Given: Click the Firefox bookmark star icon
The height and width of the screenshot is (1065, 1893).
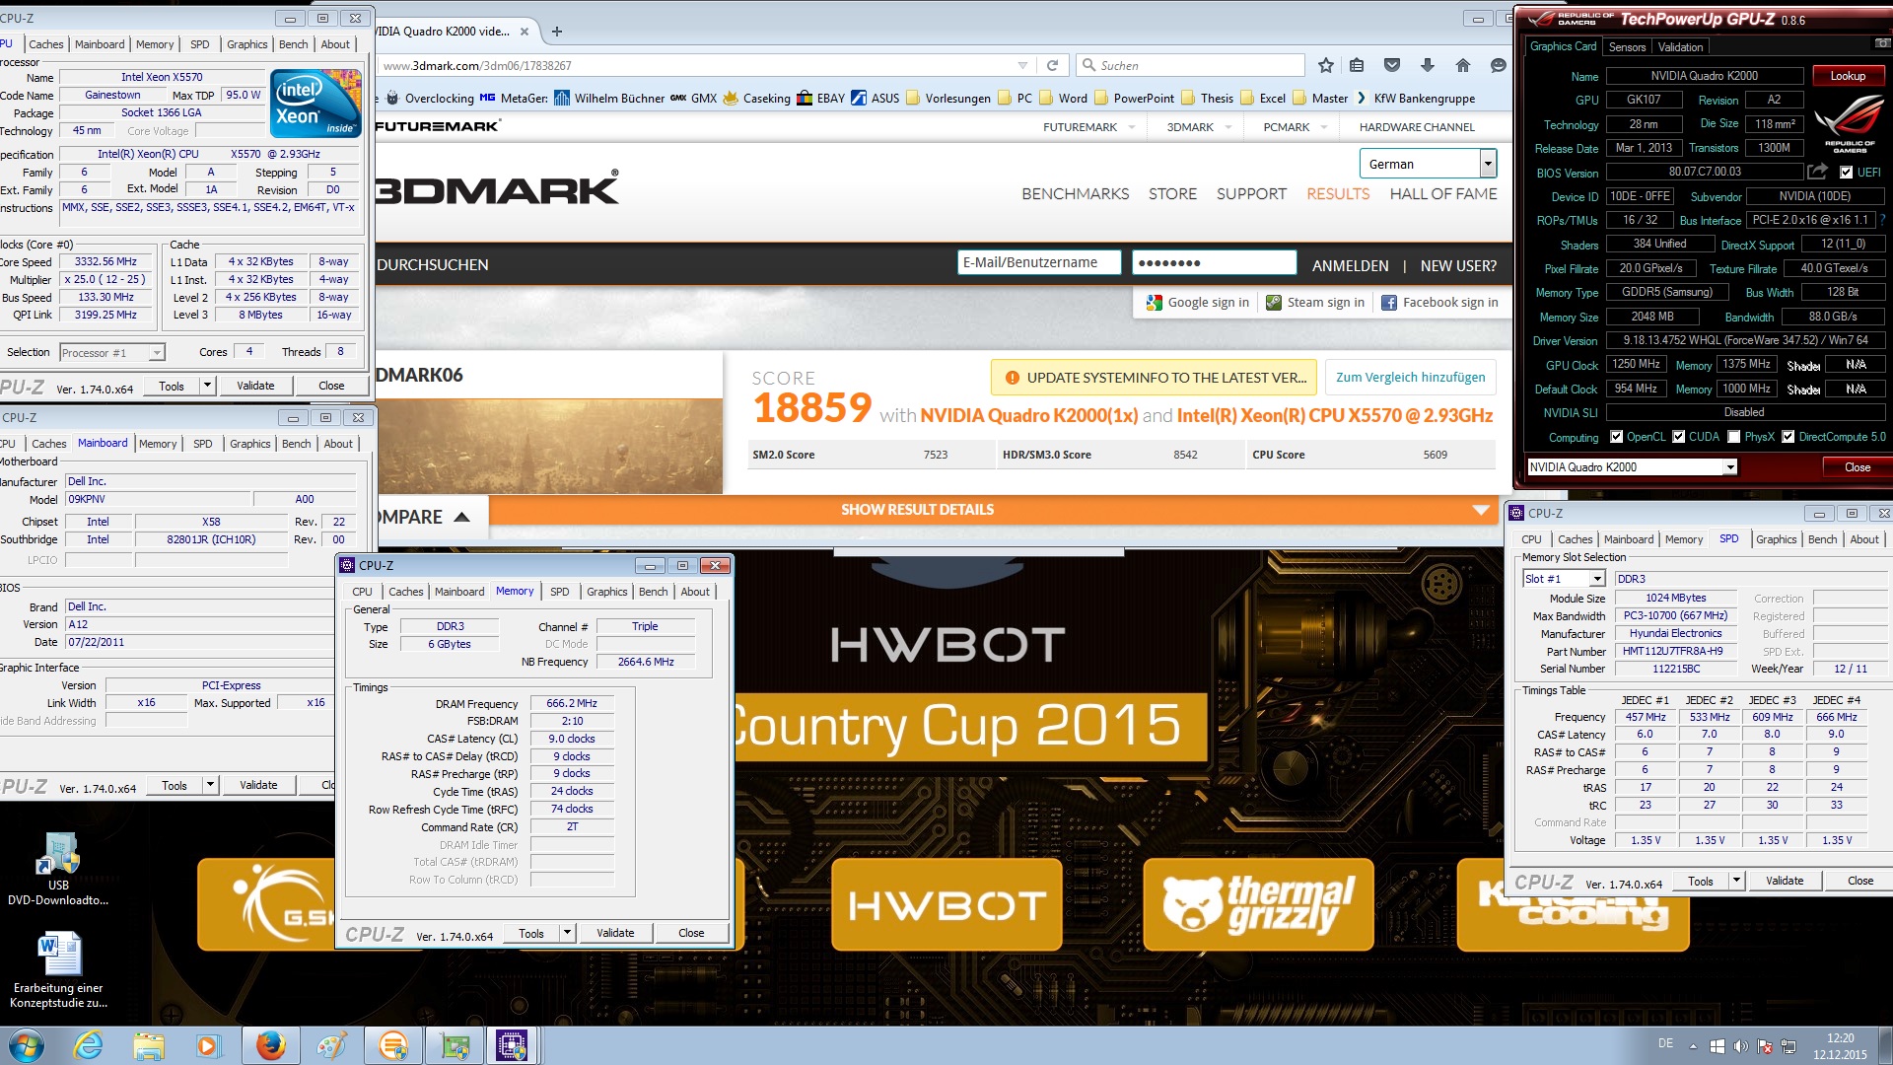Looking at the screenshot, I should [1326, 65].
